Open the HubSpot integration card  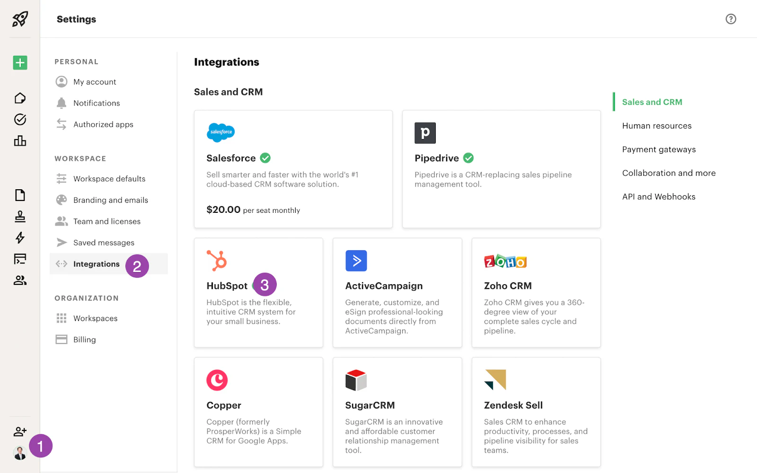(x=258, y=293)
